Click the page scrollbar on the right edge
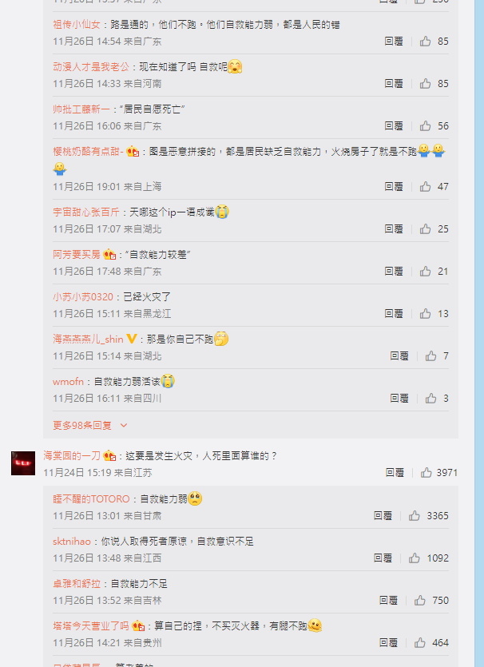484x667 pixels. [x=479, y=334]
